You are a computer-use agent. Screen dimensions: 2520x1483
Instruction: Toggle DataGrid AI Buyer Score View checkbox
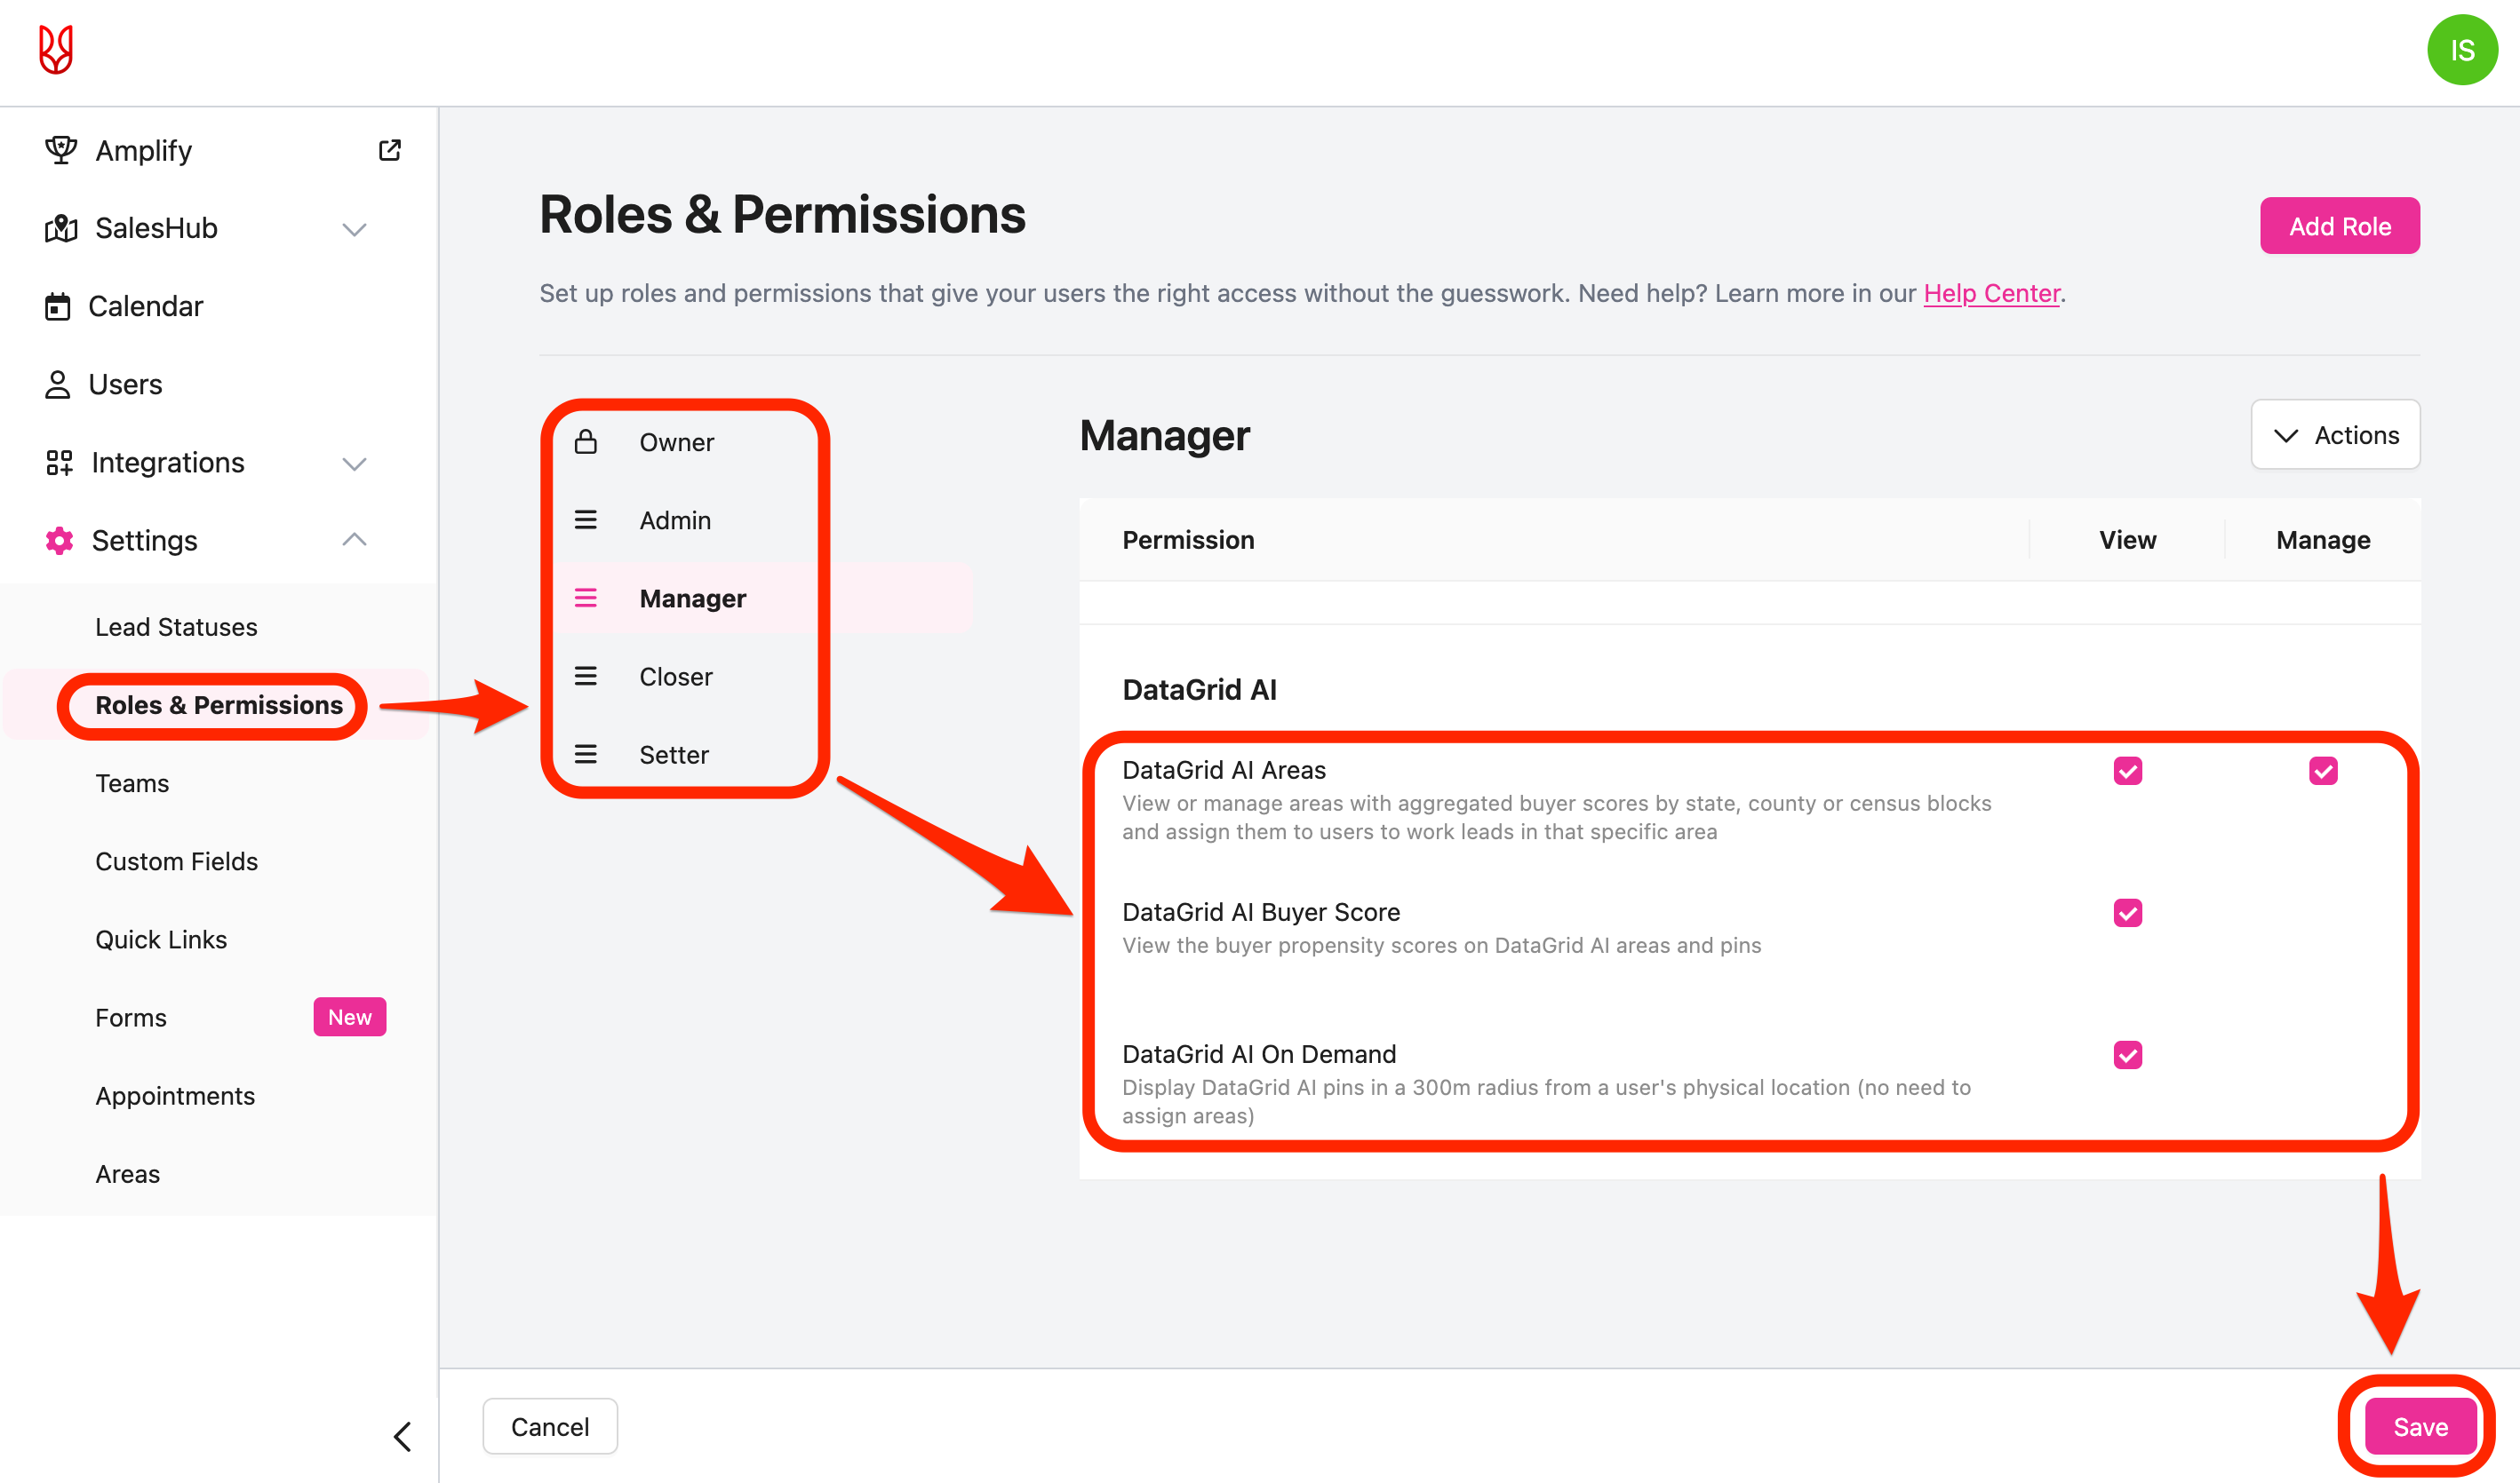point(2127,912)
